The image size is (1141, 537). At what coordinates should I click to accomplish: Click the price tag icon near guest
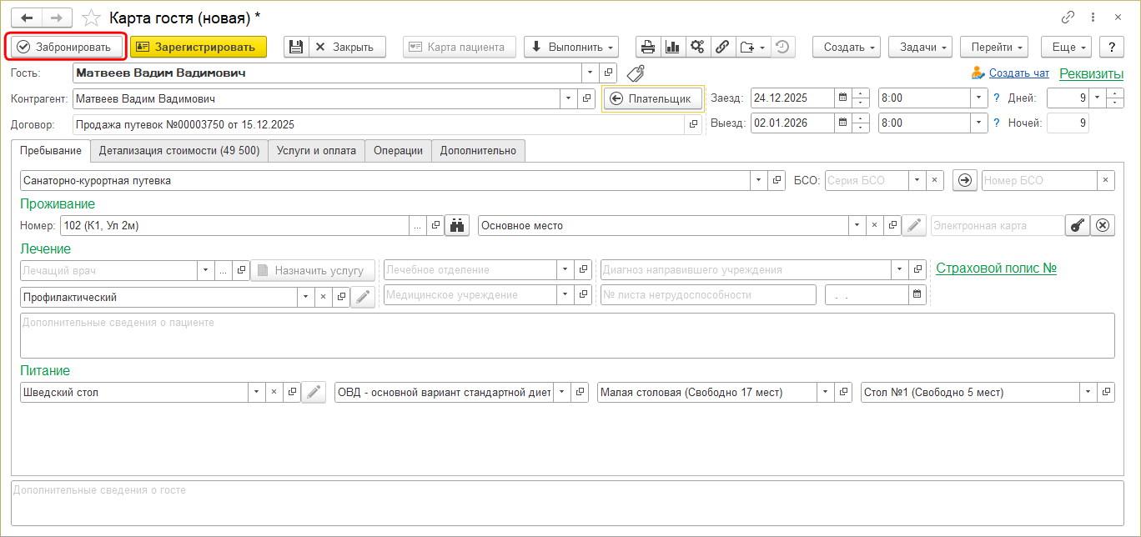pos(636,73)
